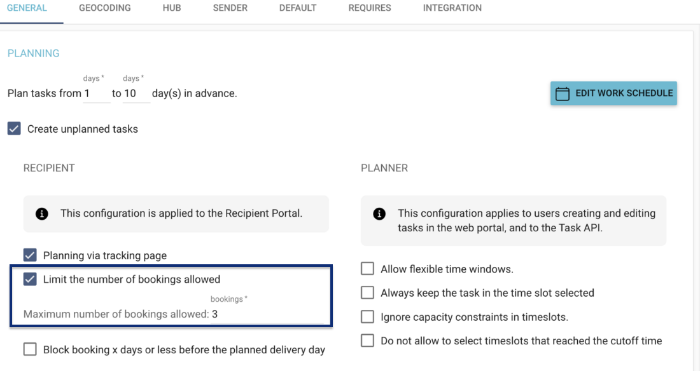Select the Requires tab

[x=370, y=8]
